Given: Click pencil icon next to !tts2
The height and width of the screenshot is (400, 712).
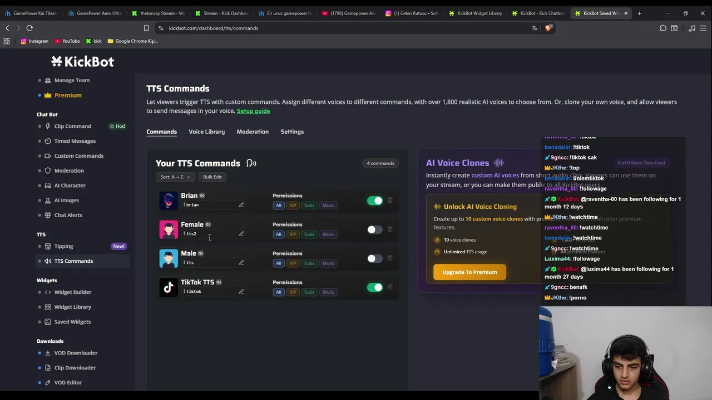Looking at the screenshot, I should tap(241, 234).
